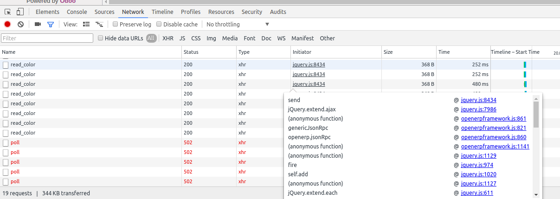
Task: Open jquery.js:974 link beside fire
Action: point(477,165)
